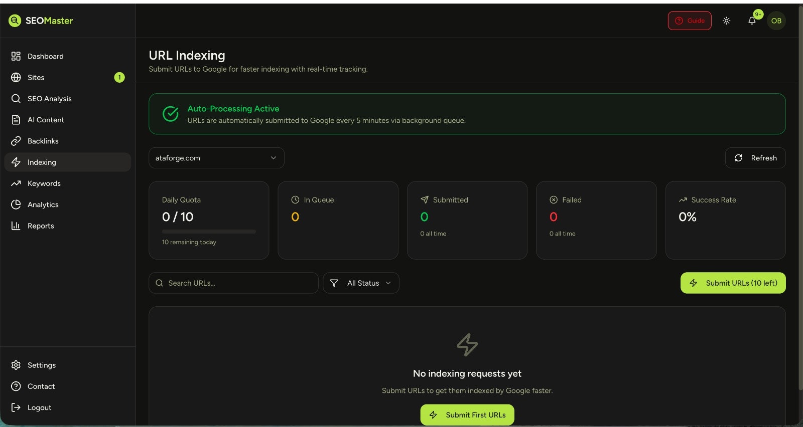Click the Submitted paper plane icon
The width and height of the screenshot is (803, 427).
click(425, 199)
